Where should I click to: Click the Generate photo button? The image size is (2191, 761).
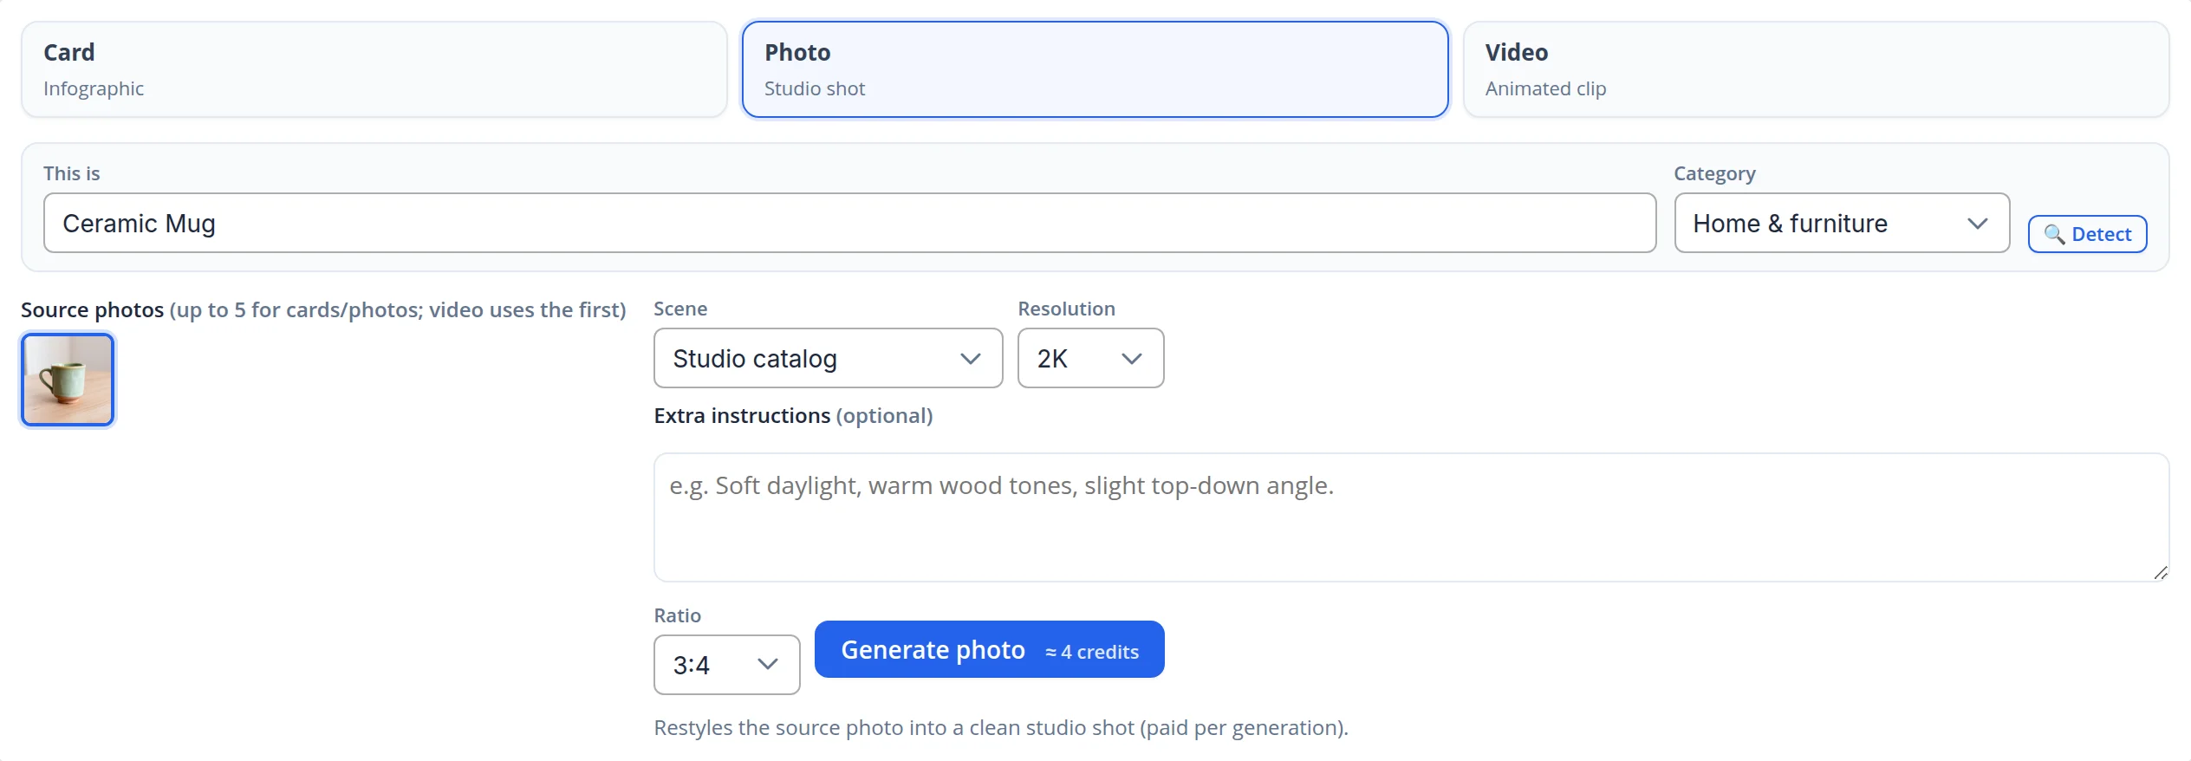coord(989,649)
